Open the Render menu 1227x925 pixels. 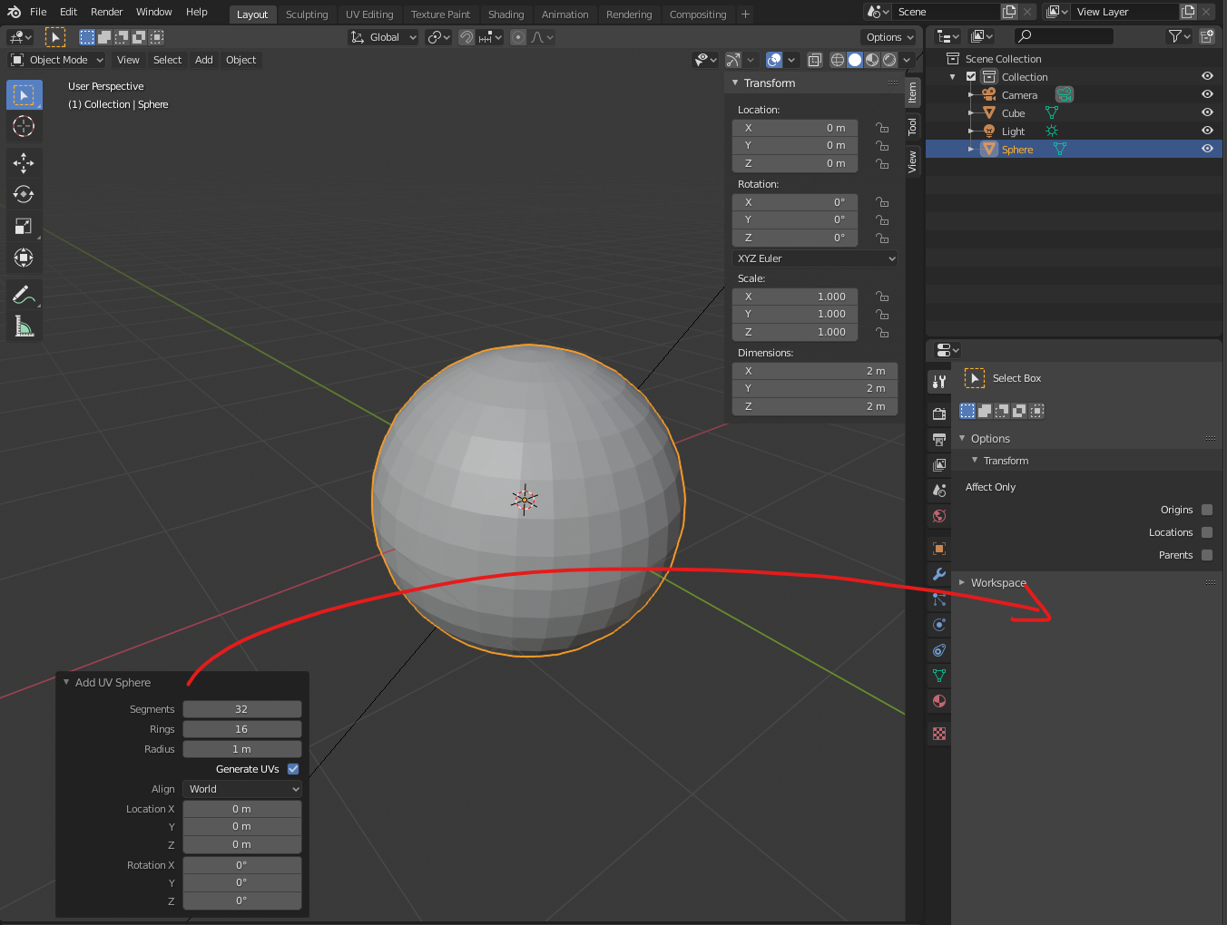106,12
